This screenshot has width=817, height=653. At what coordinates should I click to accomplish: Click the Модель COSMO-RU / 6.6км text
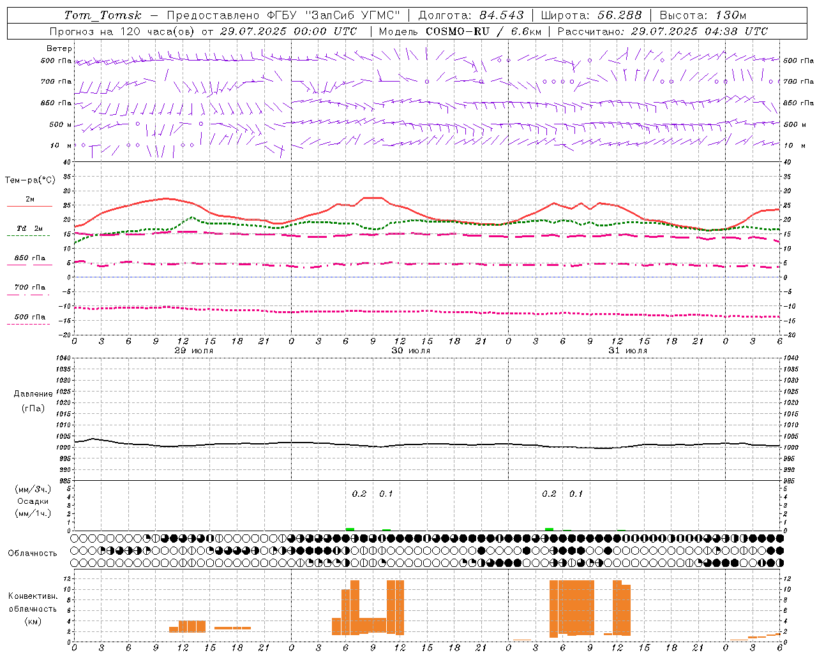coord(460,31)
